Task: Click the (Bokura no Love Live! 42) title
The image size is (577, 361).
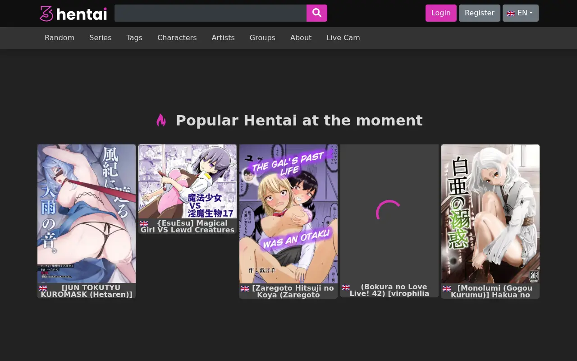Action: tap(389, 290)
